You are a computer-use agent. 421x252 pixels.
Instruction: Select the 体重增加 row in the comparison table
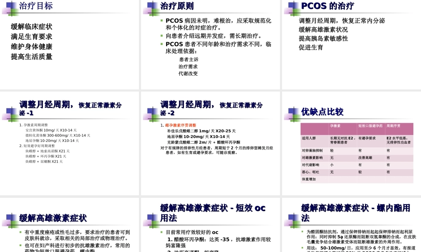click(309, 178)
